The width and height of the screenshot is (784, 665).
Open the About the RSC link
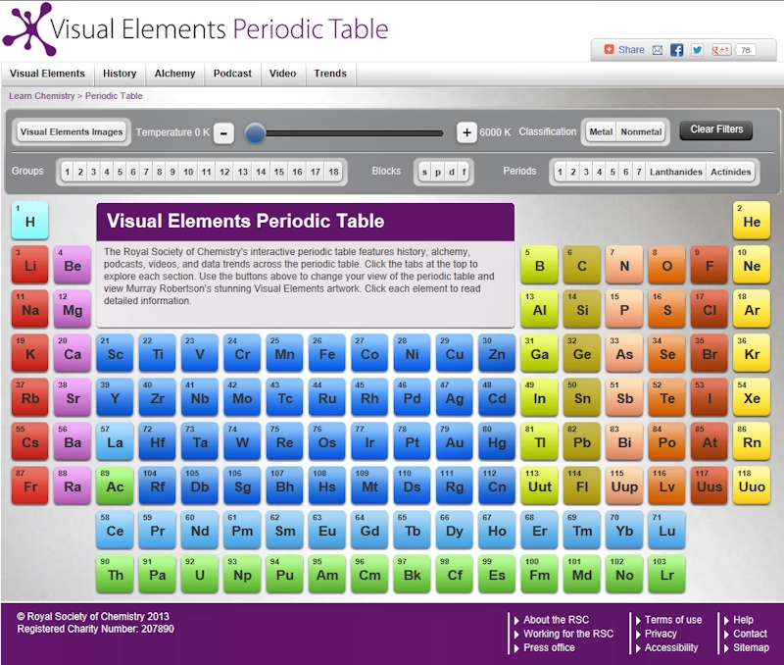pyautogui.click(x=556, y=620)
